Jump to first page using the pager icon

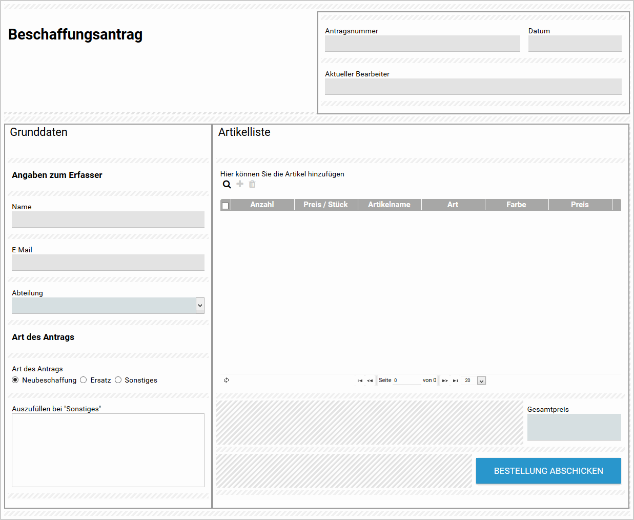tap(360, 380)
